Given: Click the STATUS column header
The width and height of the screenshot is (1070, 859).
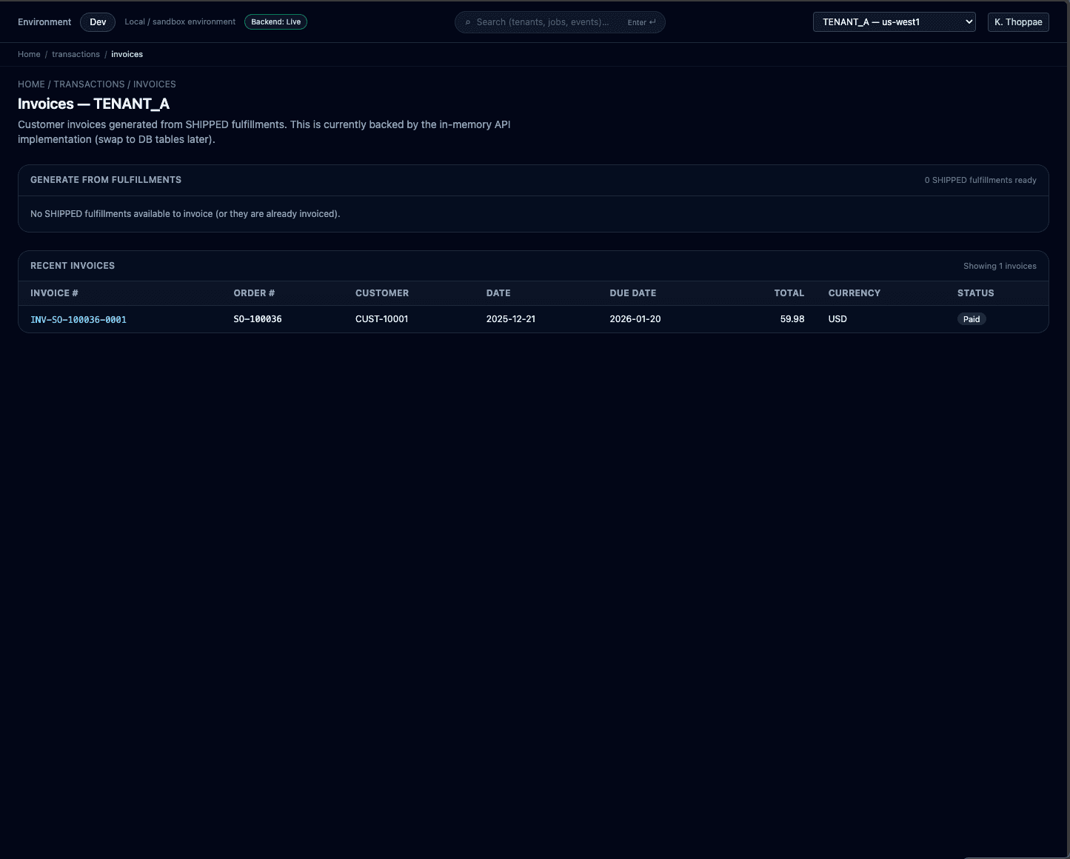Looking at the screenshot, I should click(x=975, y=293).
